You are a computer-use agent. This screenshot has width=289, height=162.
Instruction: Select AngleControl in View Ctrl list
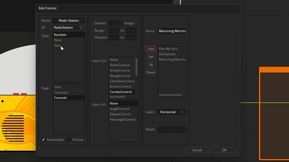coord(123,109)
